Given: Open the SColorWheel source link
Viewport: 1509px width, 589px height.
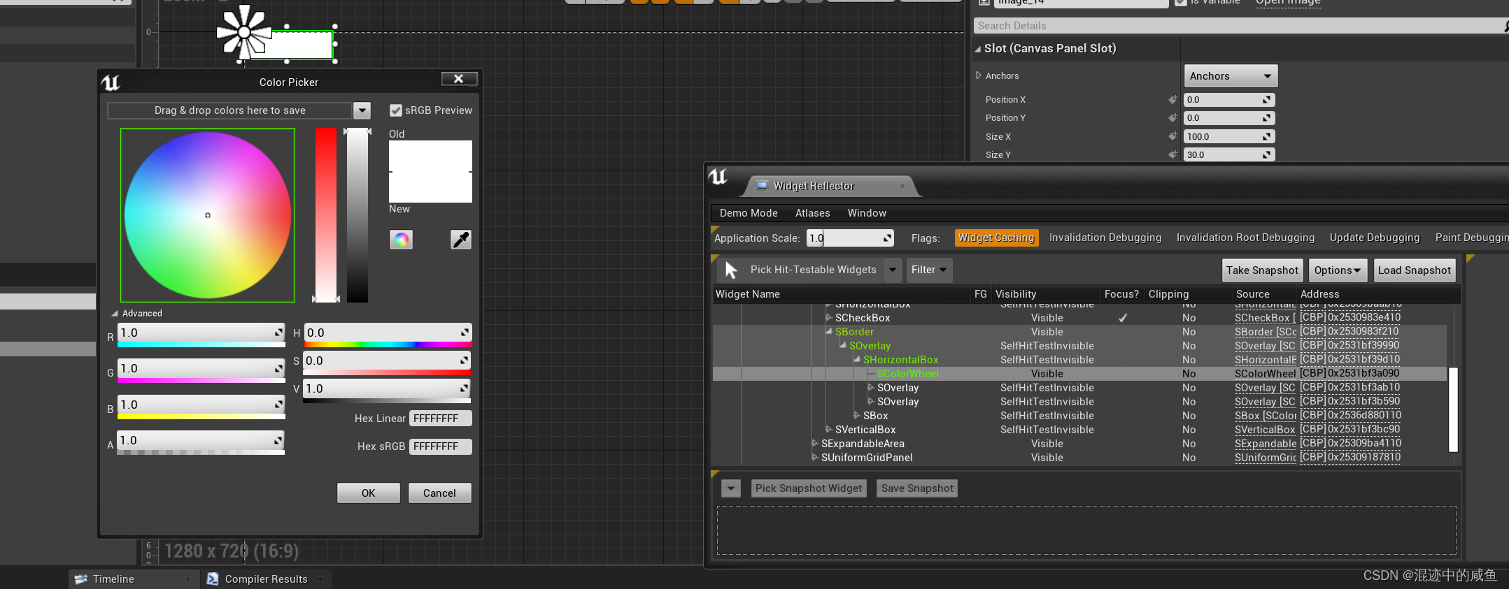Looking at the screenshot, I should (1265, 374).
